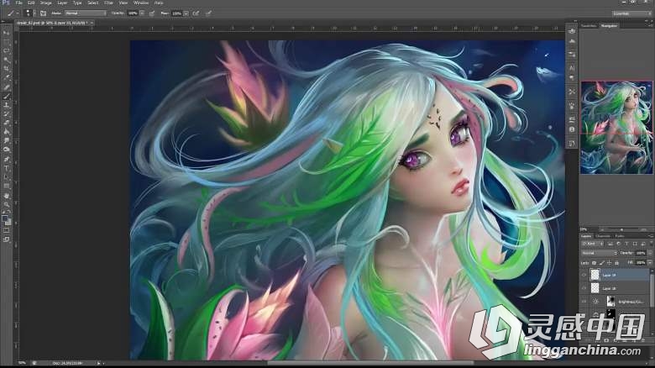Open the tool preset picker arrow
Viewport: 655px width, 368px height.
(x=18, y=13)
